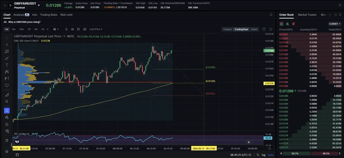This screenshot has width=344, height=158.
Task: Open the indicators fx menu
Action: click(x=66, y=29)
